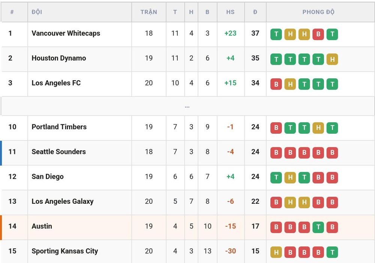Image resolution: width=375 pixels, height=263 pixels.
Task: Click Vancouver Whitecaps' first green T badge
Action: tap(276, 34)
